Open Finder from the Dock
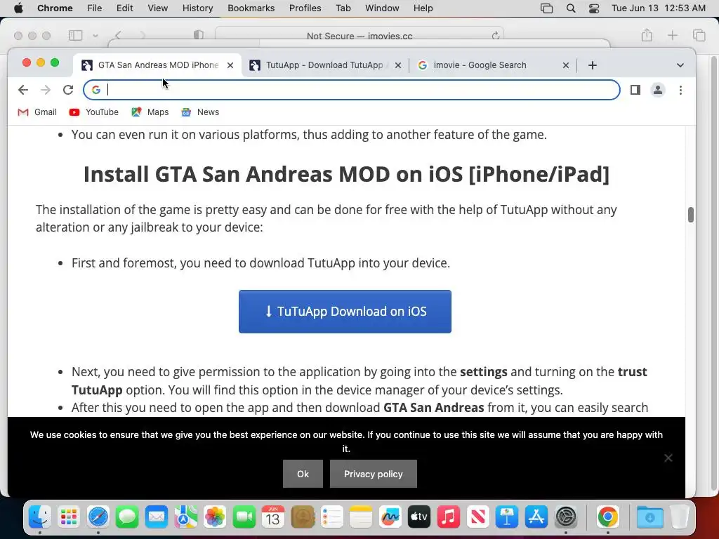Viewport: 719px width, 539px height. tap(40, 517)
